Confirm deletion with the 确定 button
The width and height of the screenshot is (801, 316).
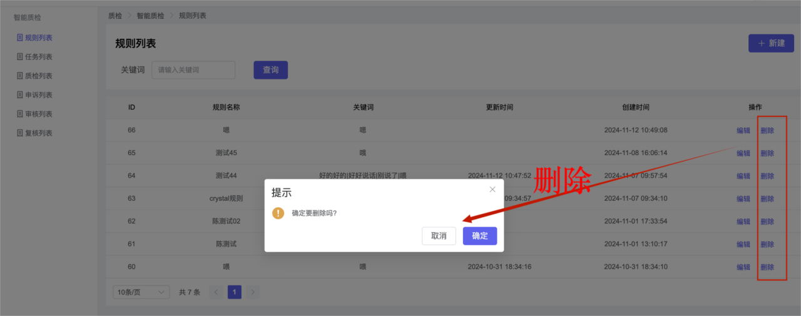pos(480,236)
